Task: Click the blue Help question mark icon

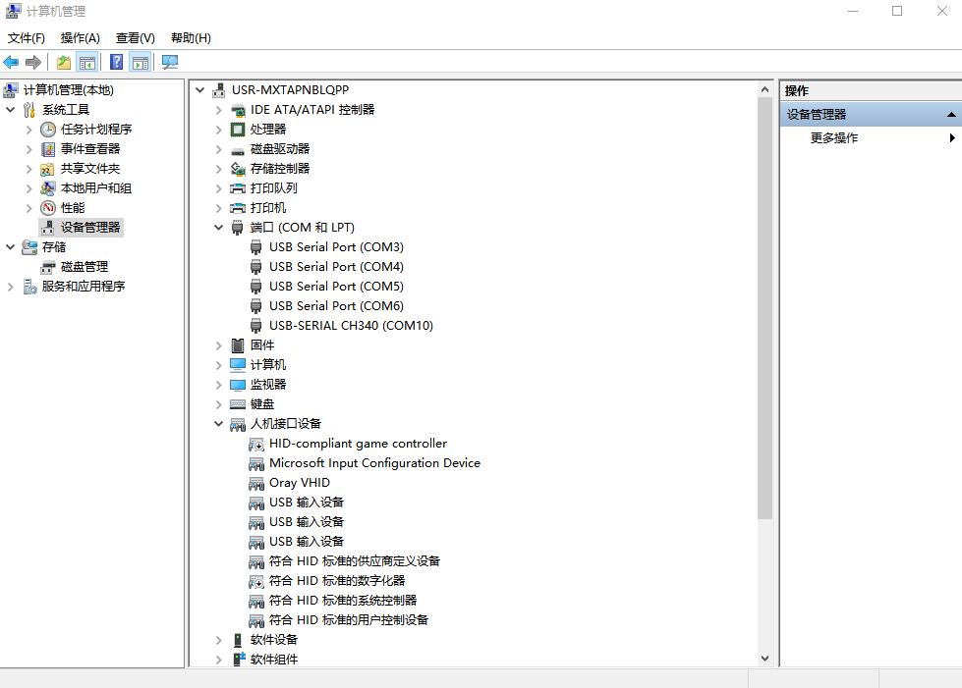Action: point(116,63)
